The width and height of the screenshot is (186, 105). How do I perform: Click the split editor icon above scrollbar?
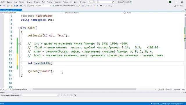(185, 15)
